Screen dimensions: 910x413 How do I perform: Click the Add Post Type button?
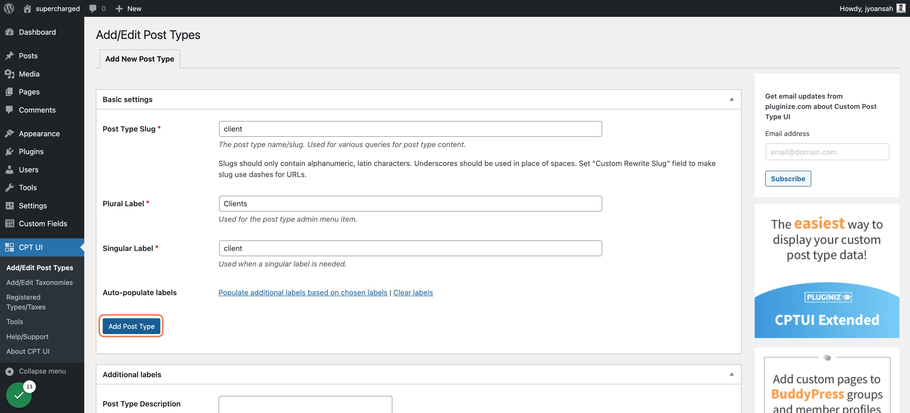tap(131, 326)
